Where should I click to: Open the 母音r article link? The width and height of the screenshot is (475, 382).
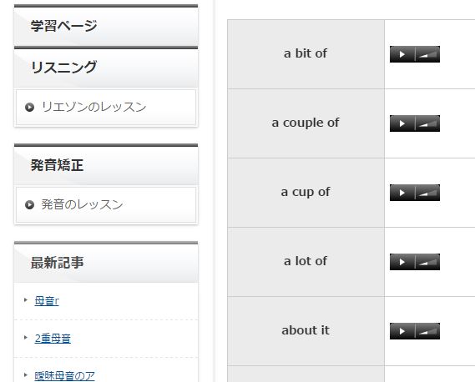47,301
